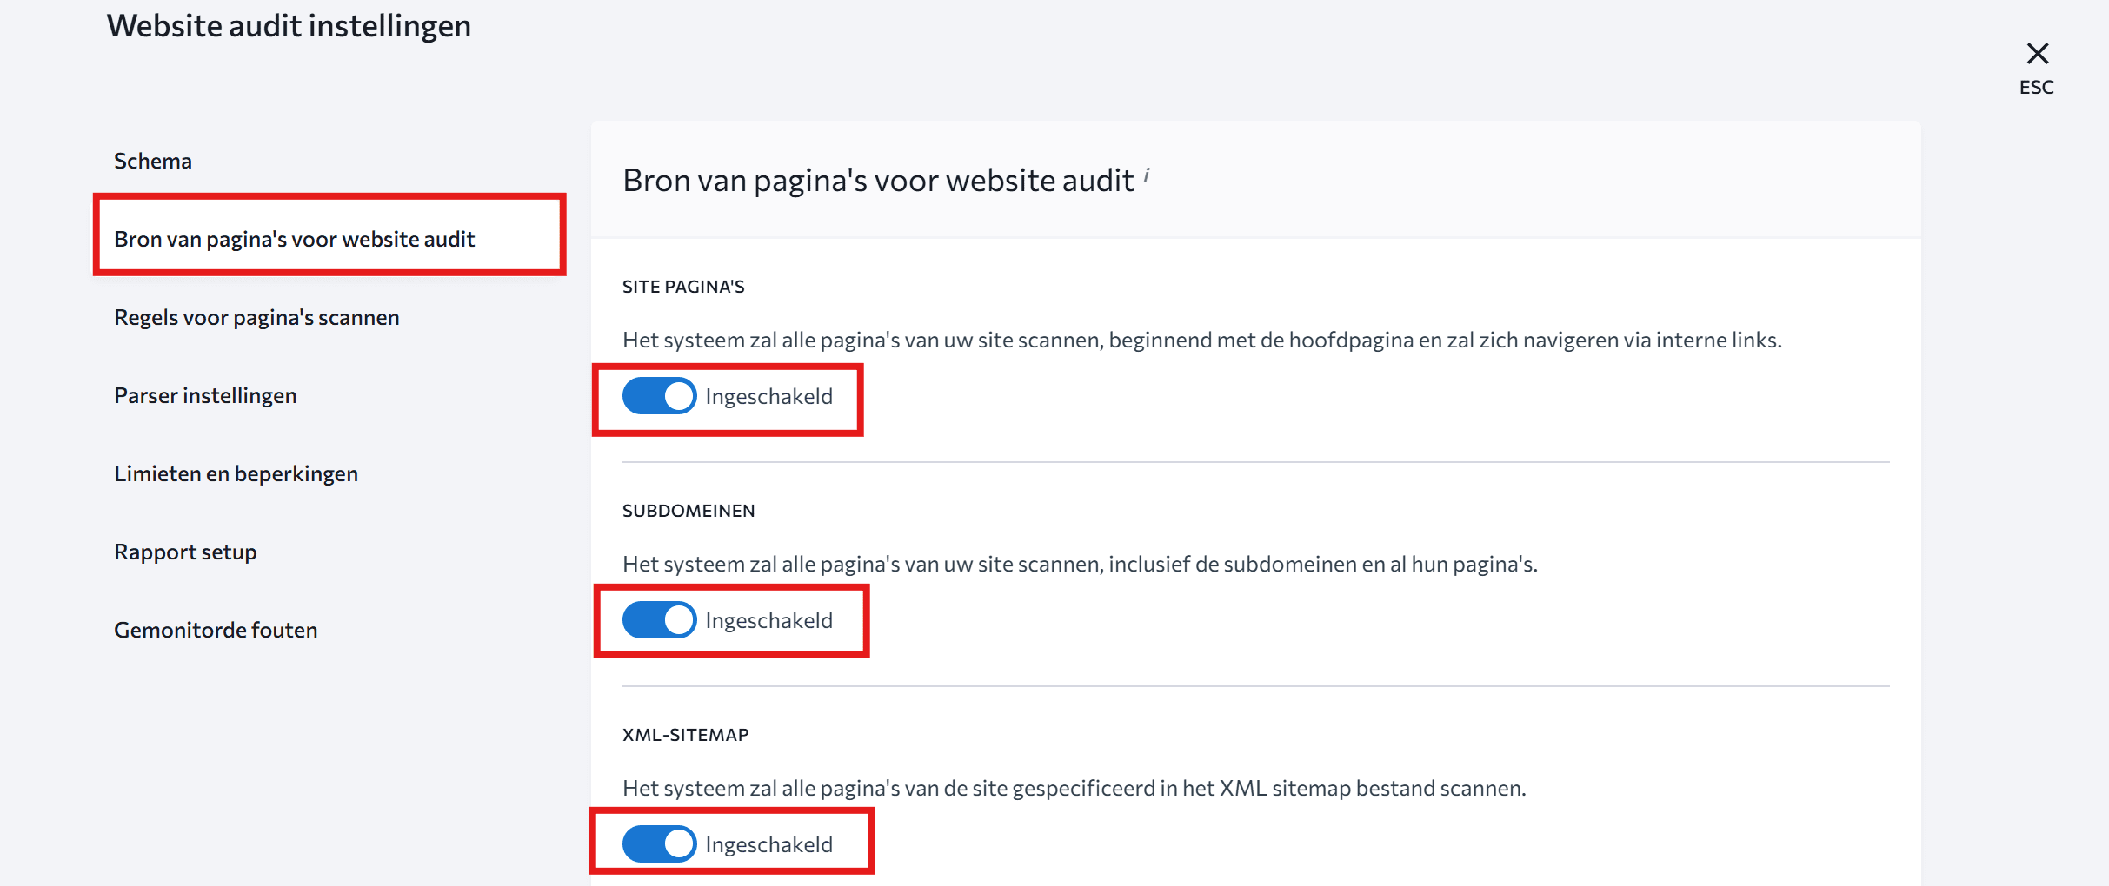This screenshot has height=886, width=2109.
Task: Click the 'Website audit instellingen' page title
Action: (289, 26)
